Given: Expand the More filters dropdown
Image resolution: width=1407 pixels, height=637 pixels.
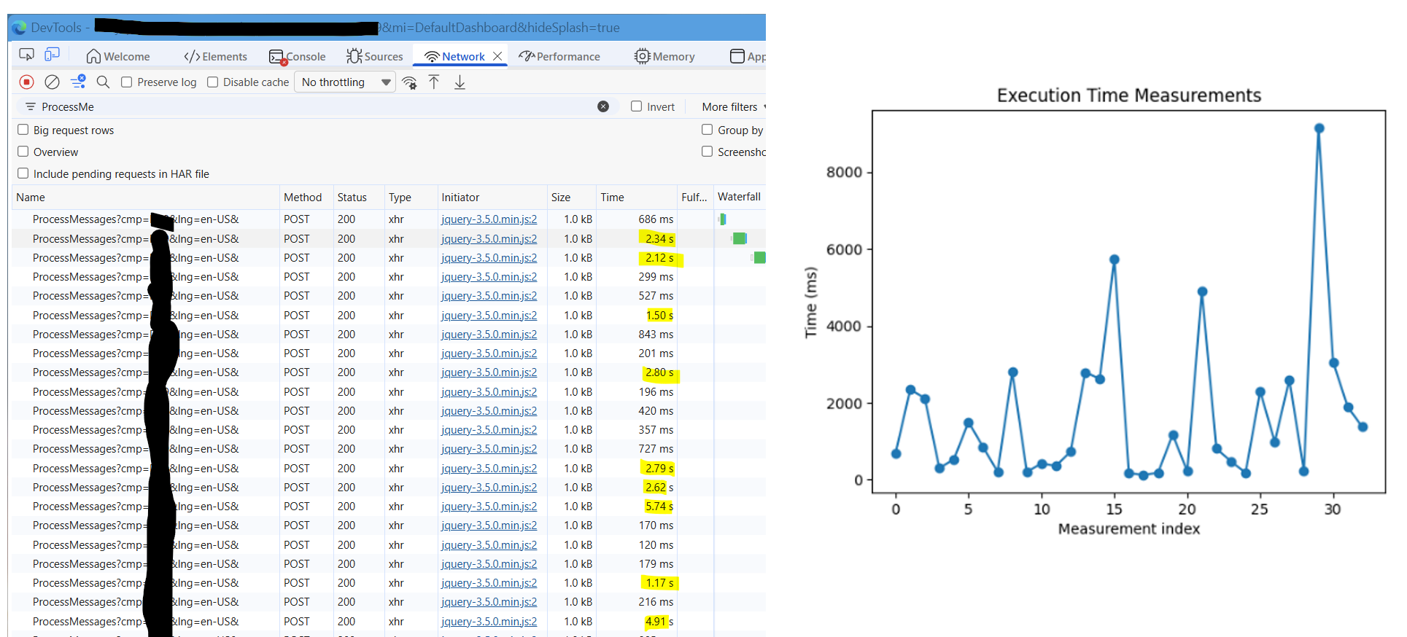Looking at the screenshot, I should [x=732, y=107].
